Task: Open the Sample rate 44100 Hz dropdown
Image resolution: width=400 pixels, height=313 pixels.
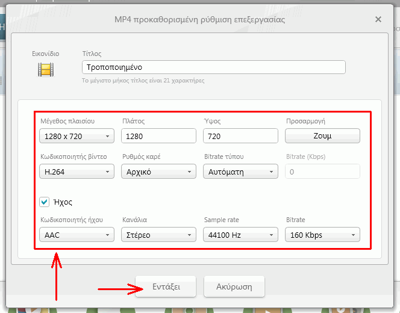Action: (x=240, y=235)
